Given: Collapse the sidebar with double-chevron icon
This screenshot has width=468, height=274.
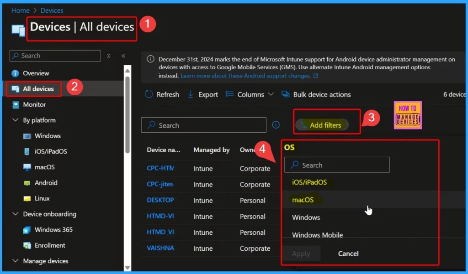Looking at the screenshot, I should click(123, 56).
